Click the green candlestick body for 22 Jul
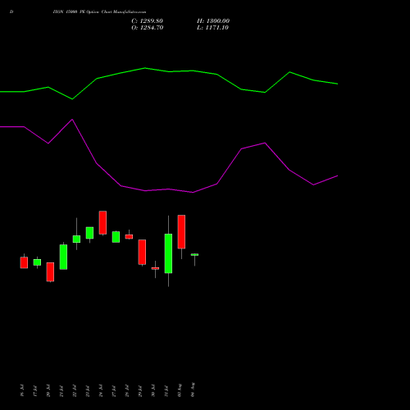The height and width of the screenshot is (410, 410). [76, 239]
